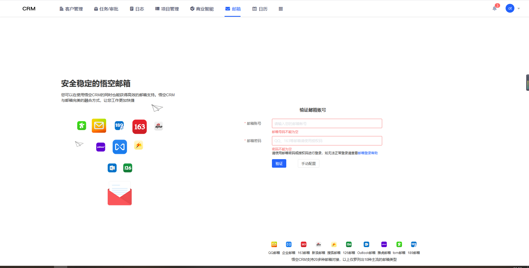The width and height of the screenshot is (529, 268).
Task: Open the apps grid icon
Action: [x=281, y=9]
